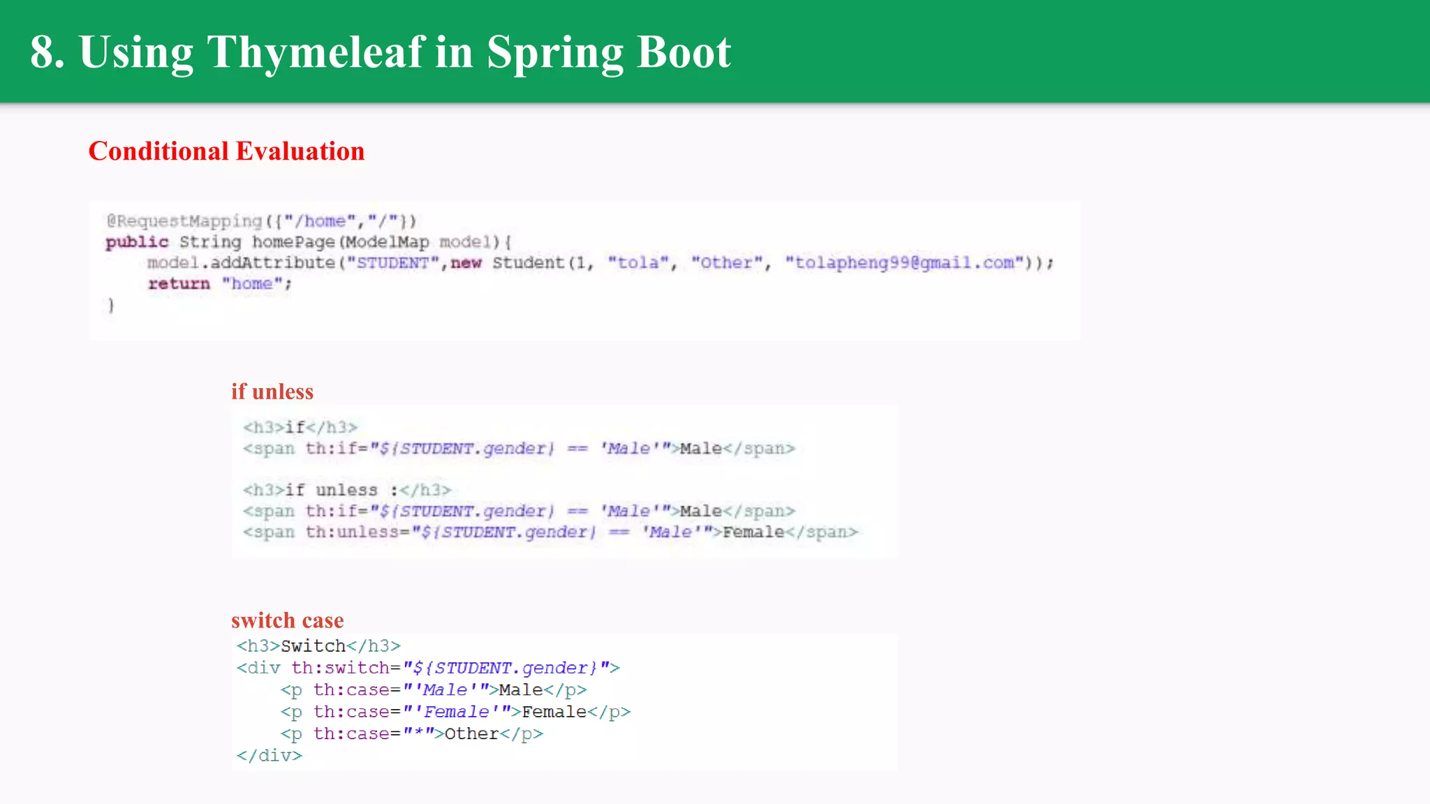Click the 'public String homePage' method line
The height and width of the screenshot is (804, 1430).
click(x=309, y=242)
